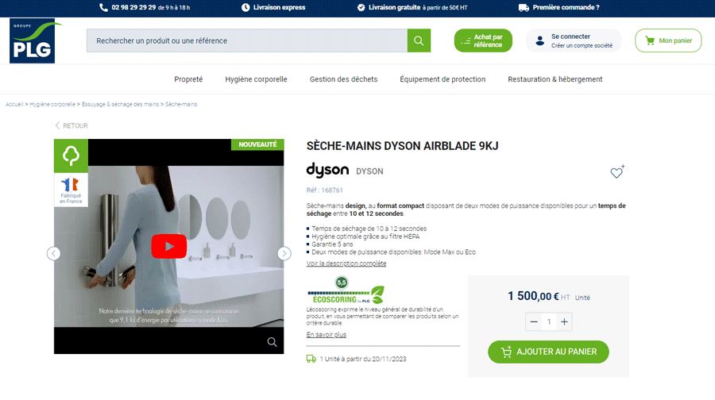Show next product image arrow
The image size is (715, 400).
coord(284,253)
